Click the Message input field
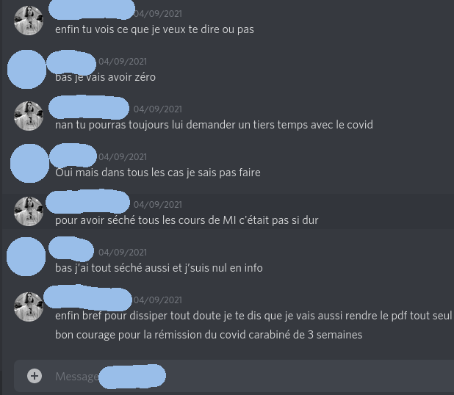Image resolution: width=454 pixels, height=395 pixels. coord(234,376)
